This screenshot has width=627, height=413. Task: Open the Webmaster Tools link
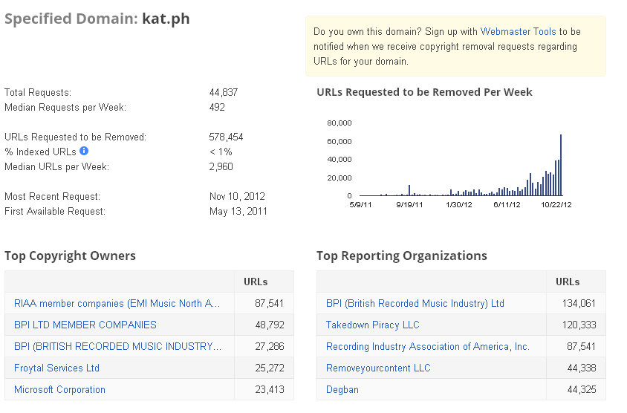pyautogui.click(x=518, y=32)
